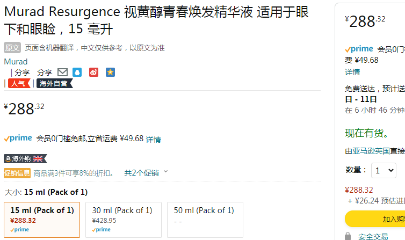The height and width of the screenshot is (240, 405).
Task: Share to QQ using the bell icon
Action: (x=77, y=72)
